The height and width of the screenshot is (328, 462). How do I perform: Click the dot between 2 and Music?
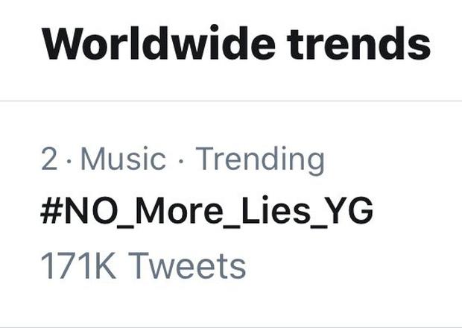(x=68, y=160)
